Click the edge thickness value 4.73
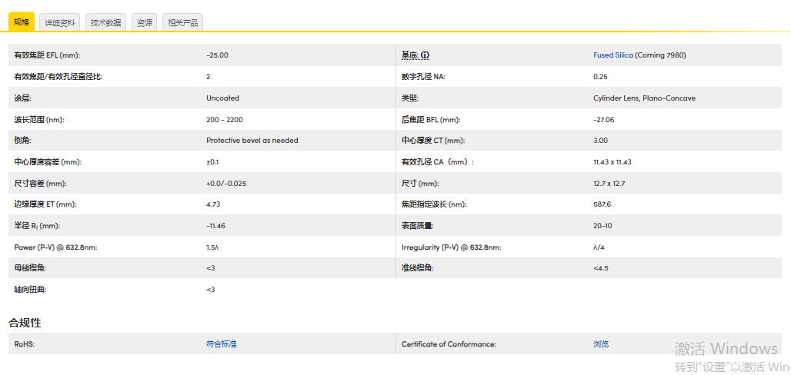Image resolution: width=791 pixels, height=375 pixels. point(213,204)
